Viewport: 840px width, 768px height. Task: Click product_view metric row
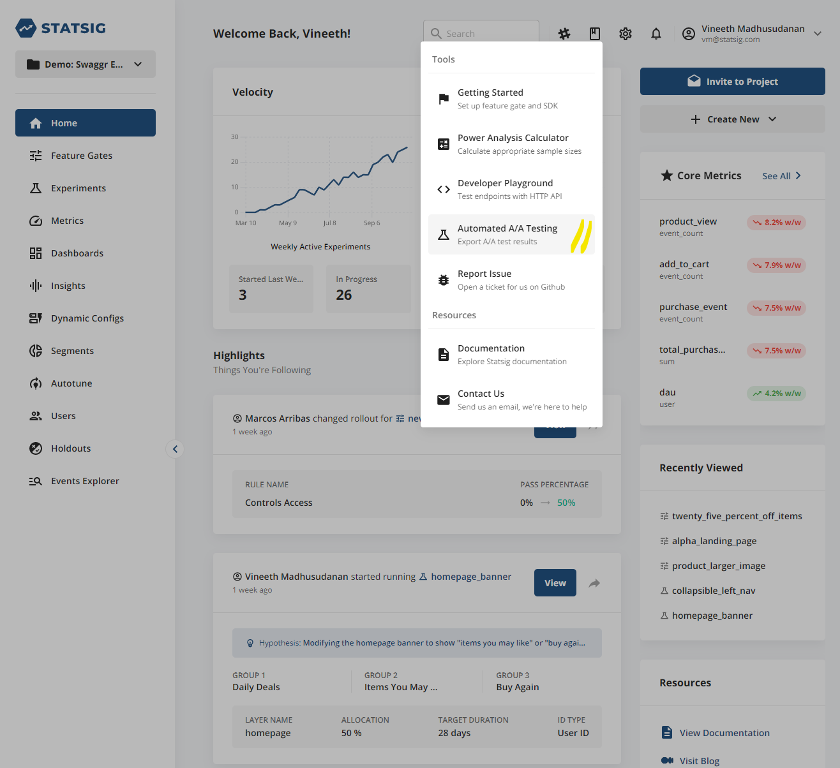coord(733,226)
